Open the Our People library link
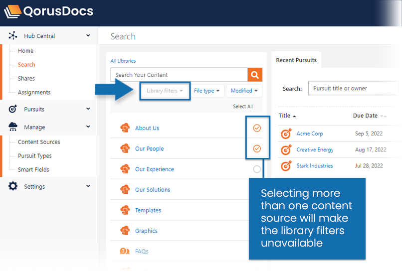Screen dimensions: 402x272 tap(150, 148)
